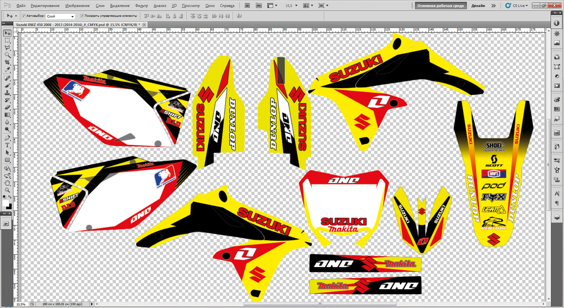Set the foreground color swatch
The height and width of the screenshot is (308, 564).
pos(6,203)
